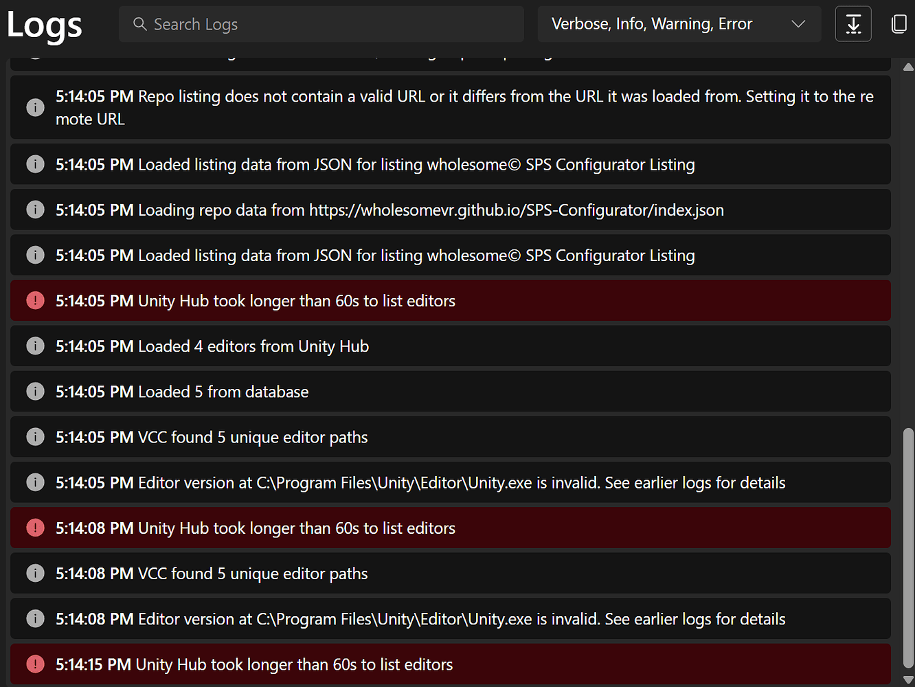Click the scroll-to-bottom arrow icon button
Viewport: 915px width, 687px height.
(x=853, y=24)
